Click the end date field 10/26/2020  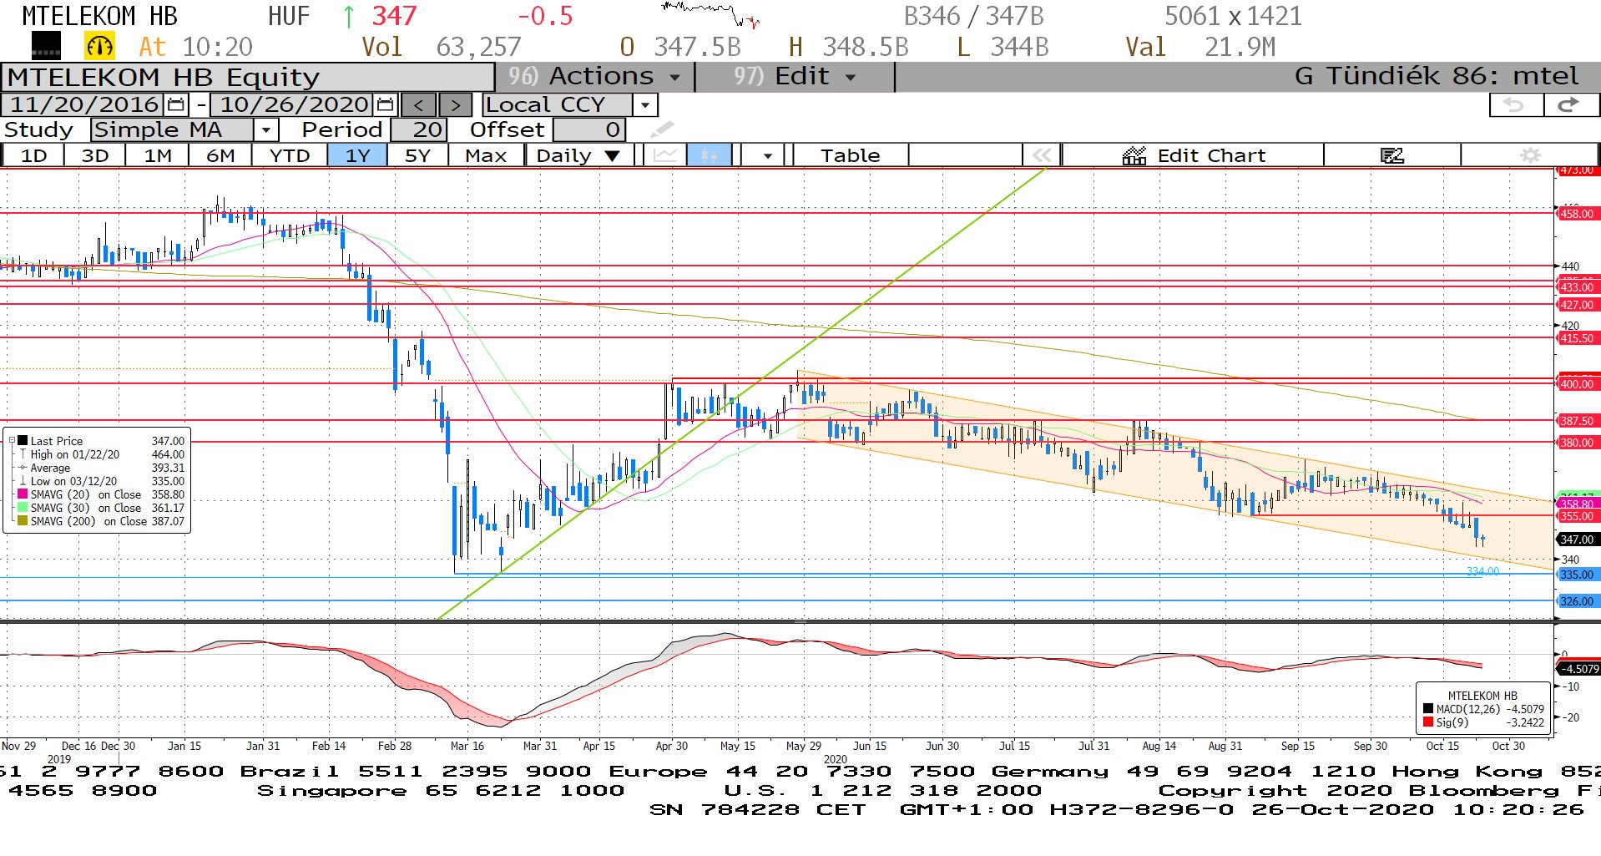tap(294, 105)
